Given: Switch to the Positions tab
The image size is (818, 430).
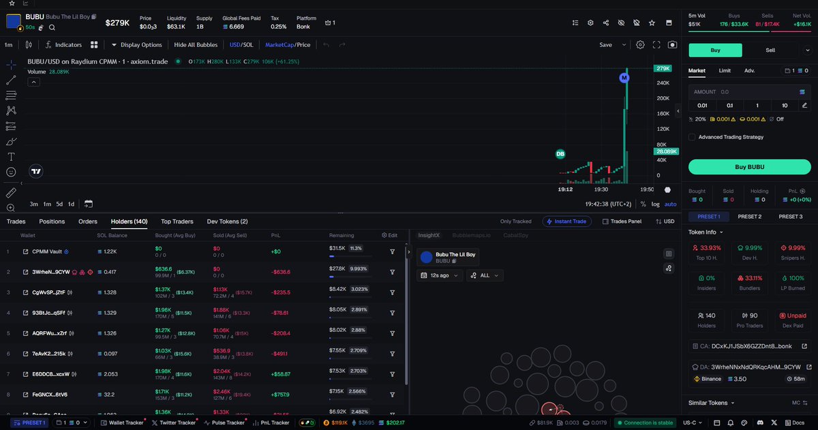Looking at the screenshot, I should click(52, 221).
